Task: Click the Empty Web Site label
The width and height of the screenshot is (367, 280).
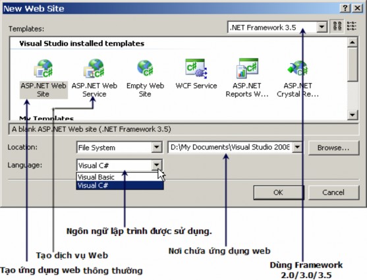Action: [x=145, y=90]
